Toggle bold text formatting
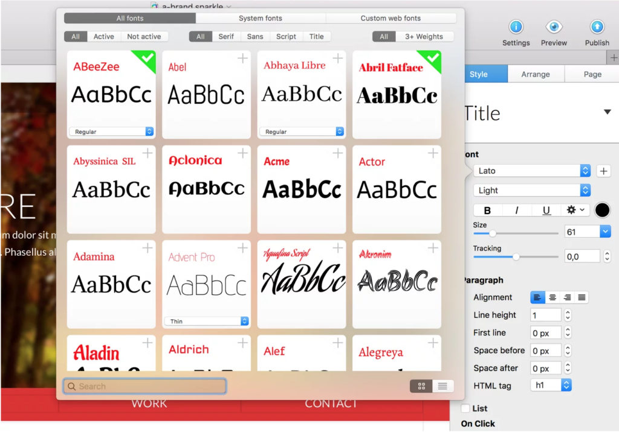Screen dimensions: 619x432 (x=487, y=211)
